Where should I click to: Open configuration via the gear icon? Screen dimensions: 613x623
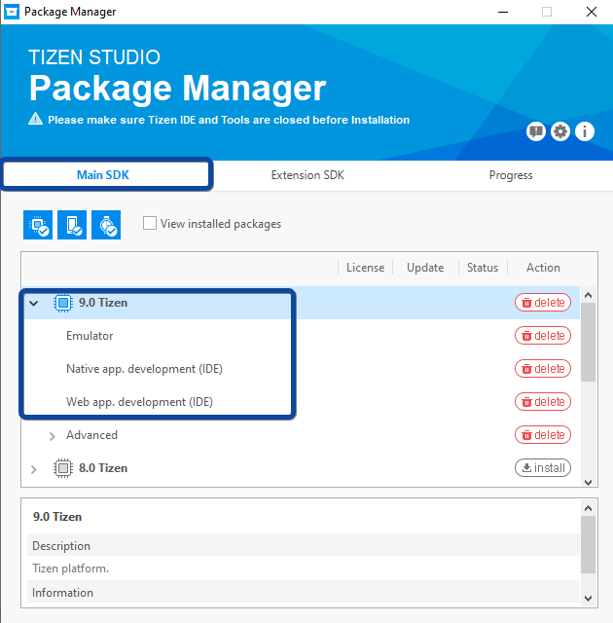tap(560, 131)
